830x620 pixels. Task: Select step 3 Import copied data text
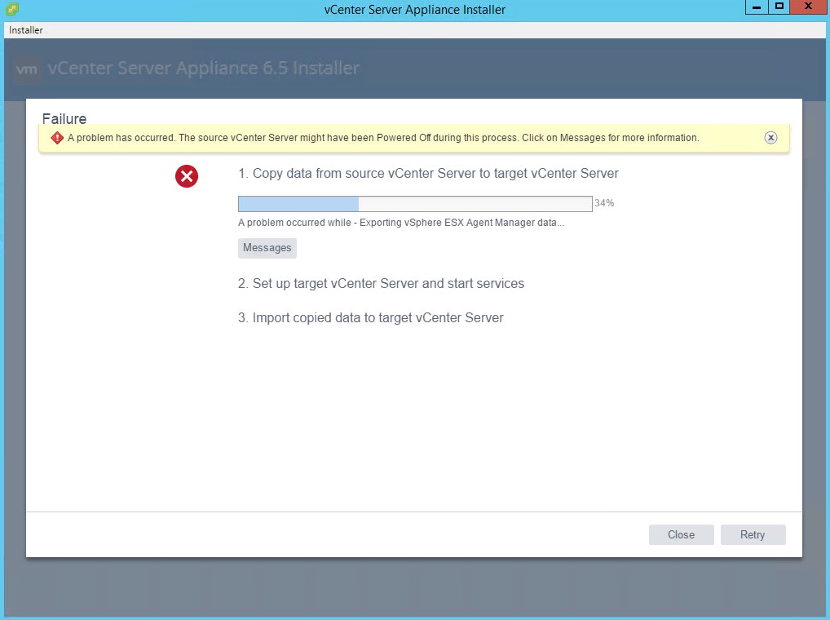point(371,318)
